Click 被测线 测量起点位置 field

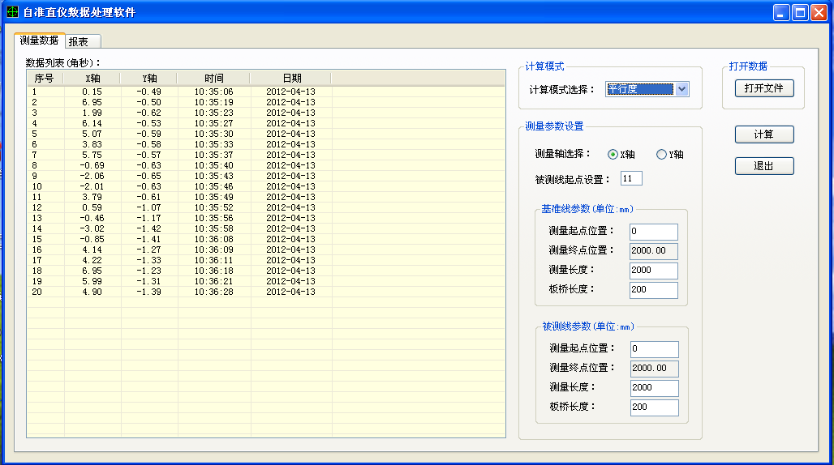click(x=653, y=349)
